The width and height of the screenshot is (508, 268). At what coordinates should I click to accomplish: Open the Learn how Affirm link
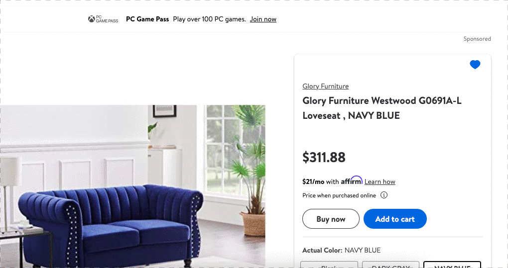(380, 181)
